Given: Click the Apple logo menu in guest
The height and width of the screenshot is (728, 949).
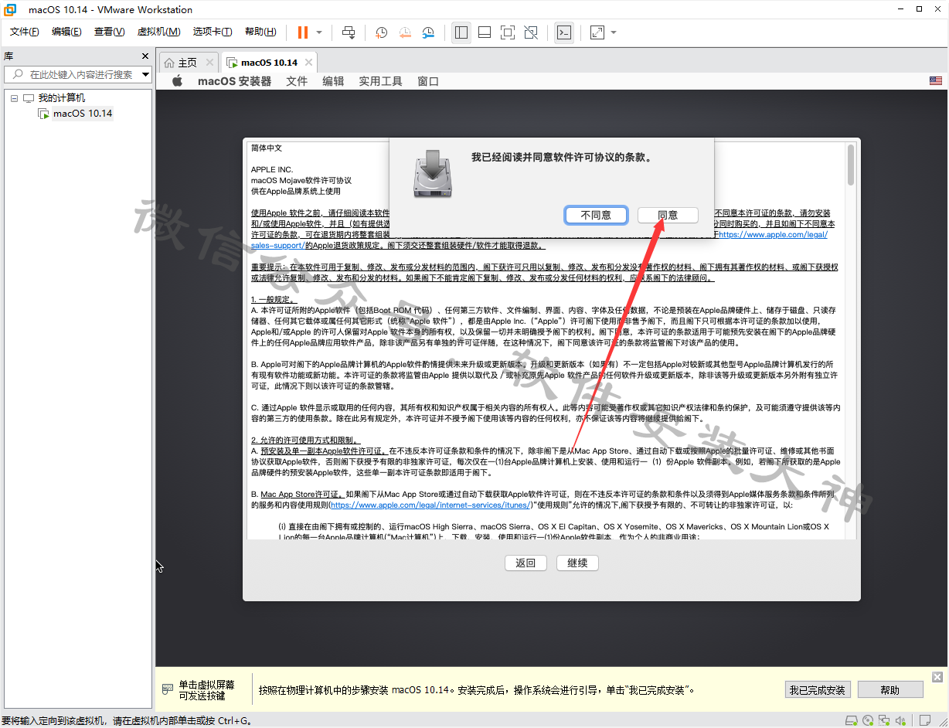Looking at the screenshot, I should tap(177, 81).
